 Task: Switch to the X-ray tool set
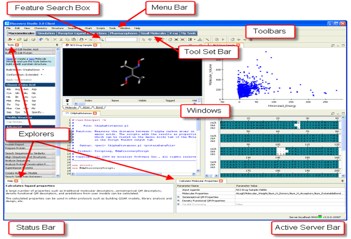coord(173,34)
